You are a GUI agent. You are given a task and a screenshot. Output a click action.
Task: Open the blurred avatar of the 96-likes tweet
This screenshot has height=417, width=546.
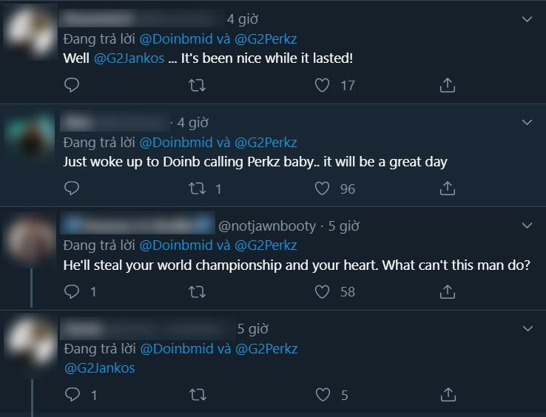(30, 137)
